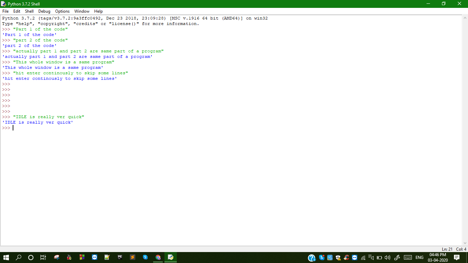Open the Windows Start button

[6, 257]
